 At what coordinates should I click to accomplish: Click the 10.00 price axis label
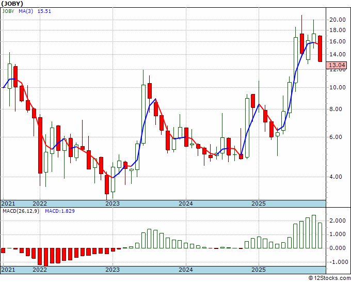pos(338,87)
